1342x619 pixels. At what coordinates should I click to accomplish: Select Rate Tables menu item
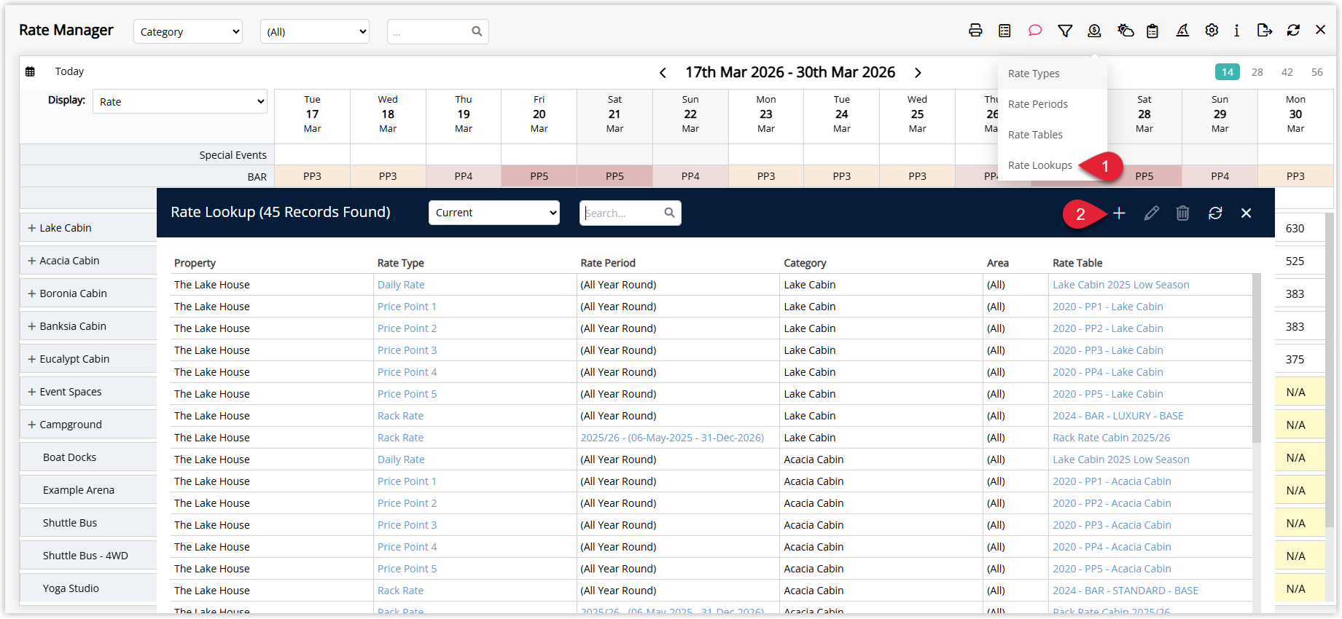pyautogui.click(x=1052, y=135)
